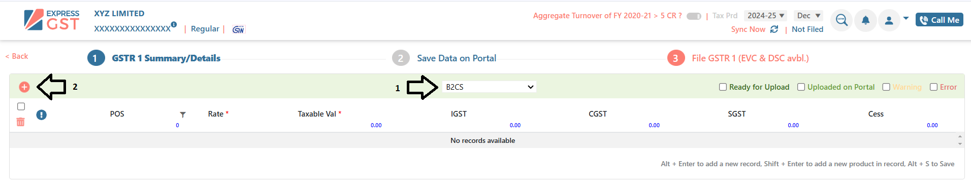Open the POS column filter funnel
This screenshot has height=187, width=971.
point(183,115)
